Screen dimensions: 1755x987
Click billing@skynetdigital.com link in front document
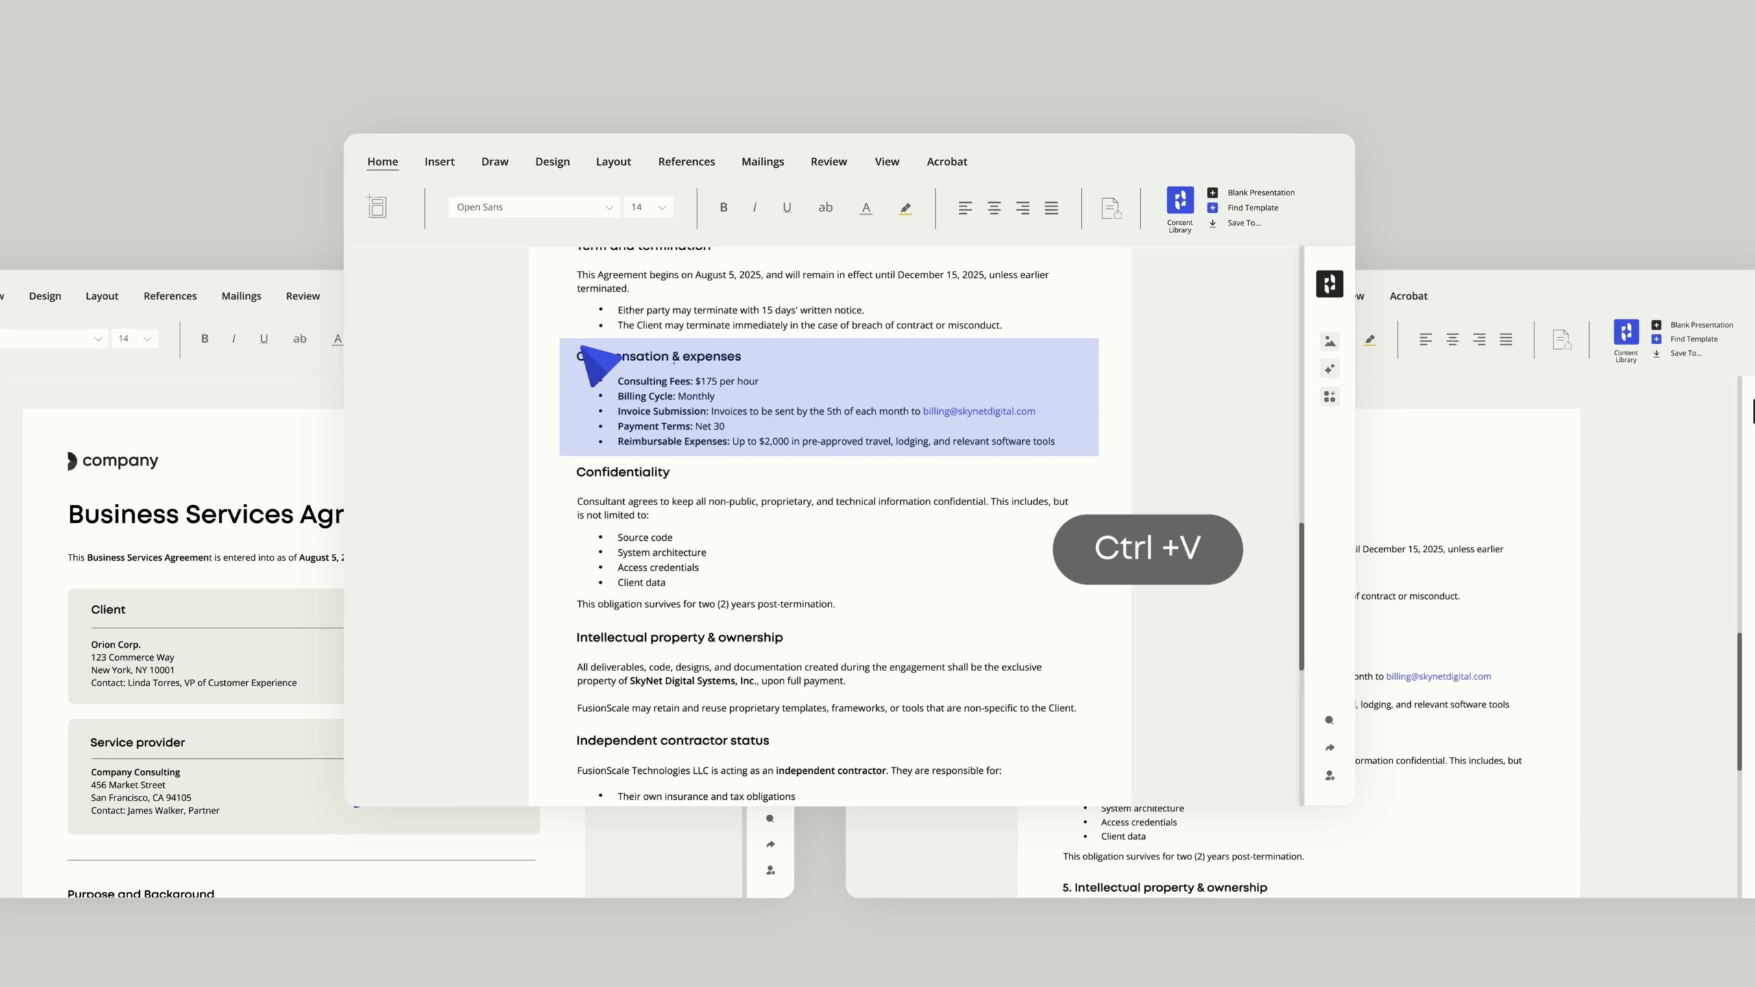coord(979,411)
